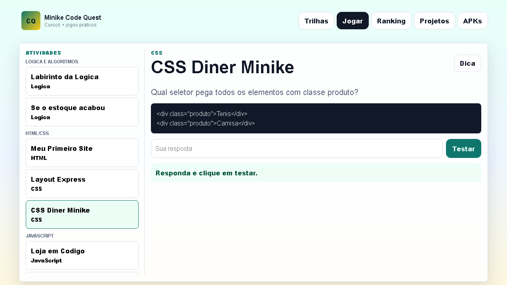Click the Responda e clique em testar message
This screenshot has width=507, height=285.
206,173
